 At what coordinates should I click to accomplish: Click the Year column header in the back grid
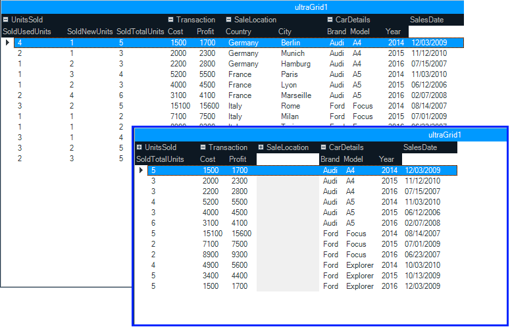click(x=393, y=32)
